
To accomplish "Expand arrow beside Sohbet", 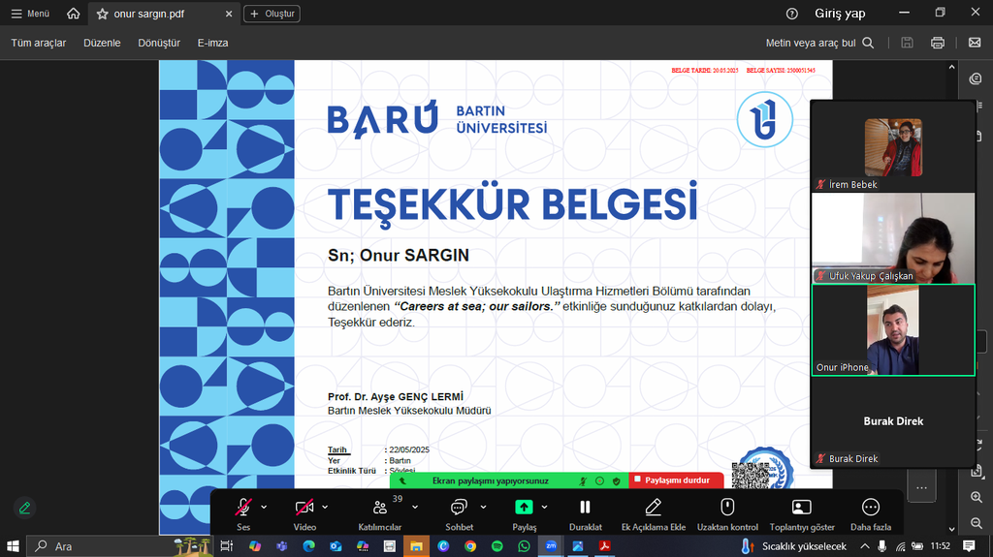I will pyautogui.click(x=483, y=507).
